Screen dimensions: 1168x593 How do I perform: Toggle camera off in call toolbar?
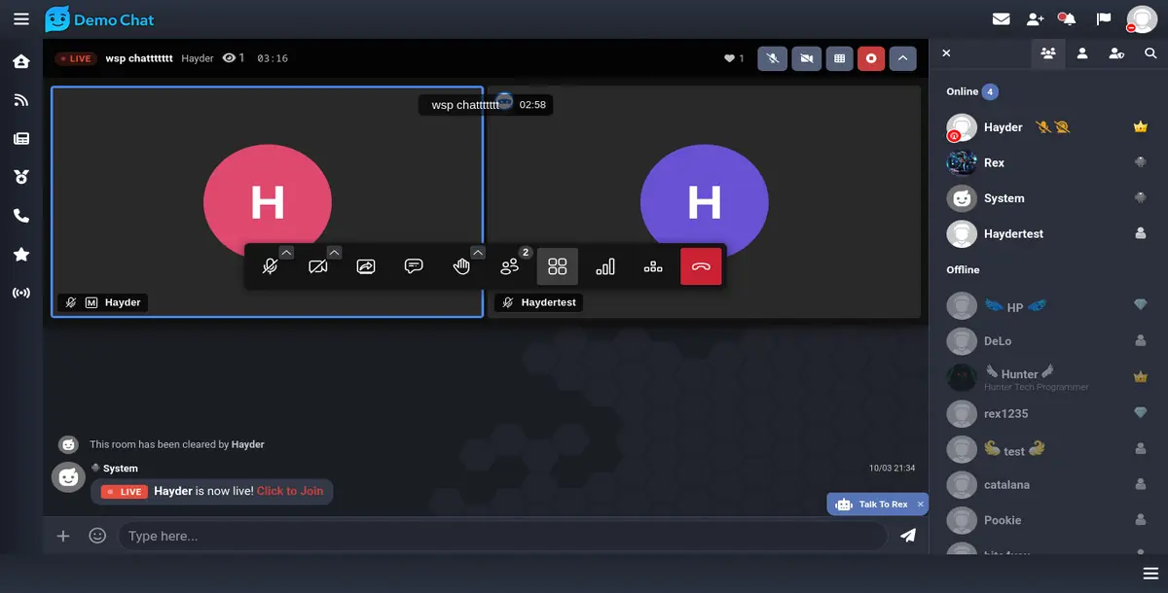pos(317,266)
